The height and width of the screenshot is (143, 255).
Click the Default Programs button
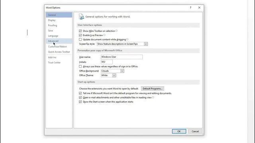coord(153,89)
